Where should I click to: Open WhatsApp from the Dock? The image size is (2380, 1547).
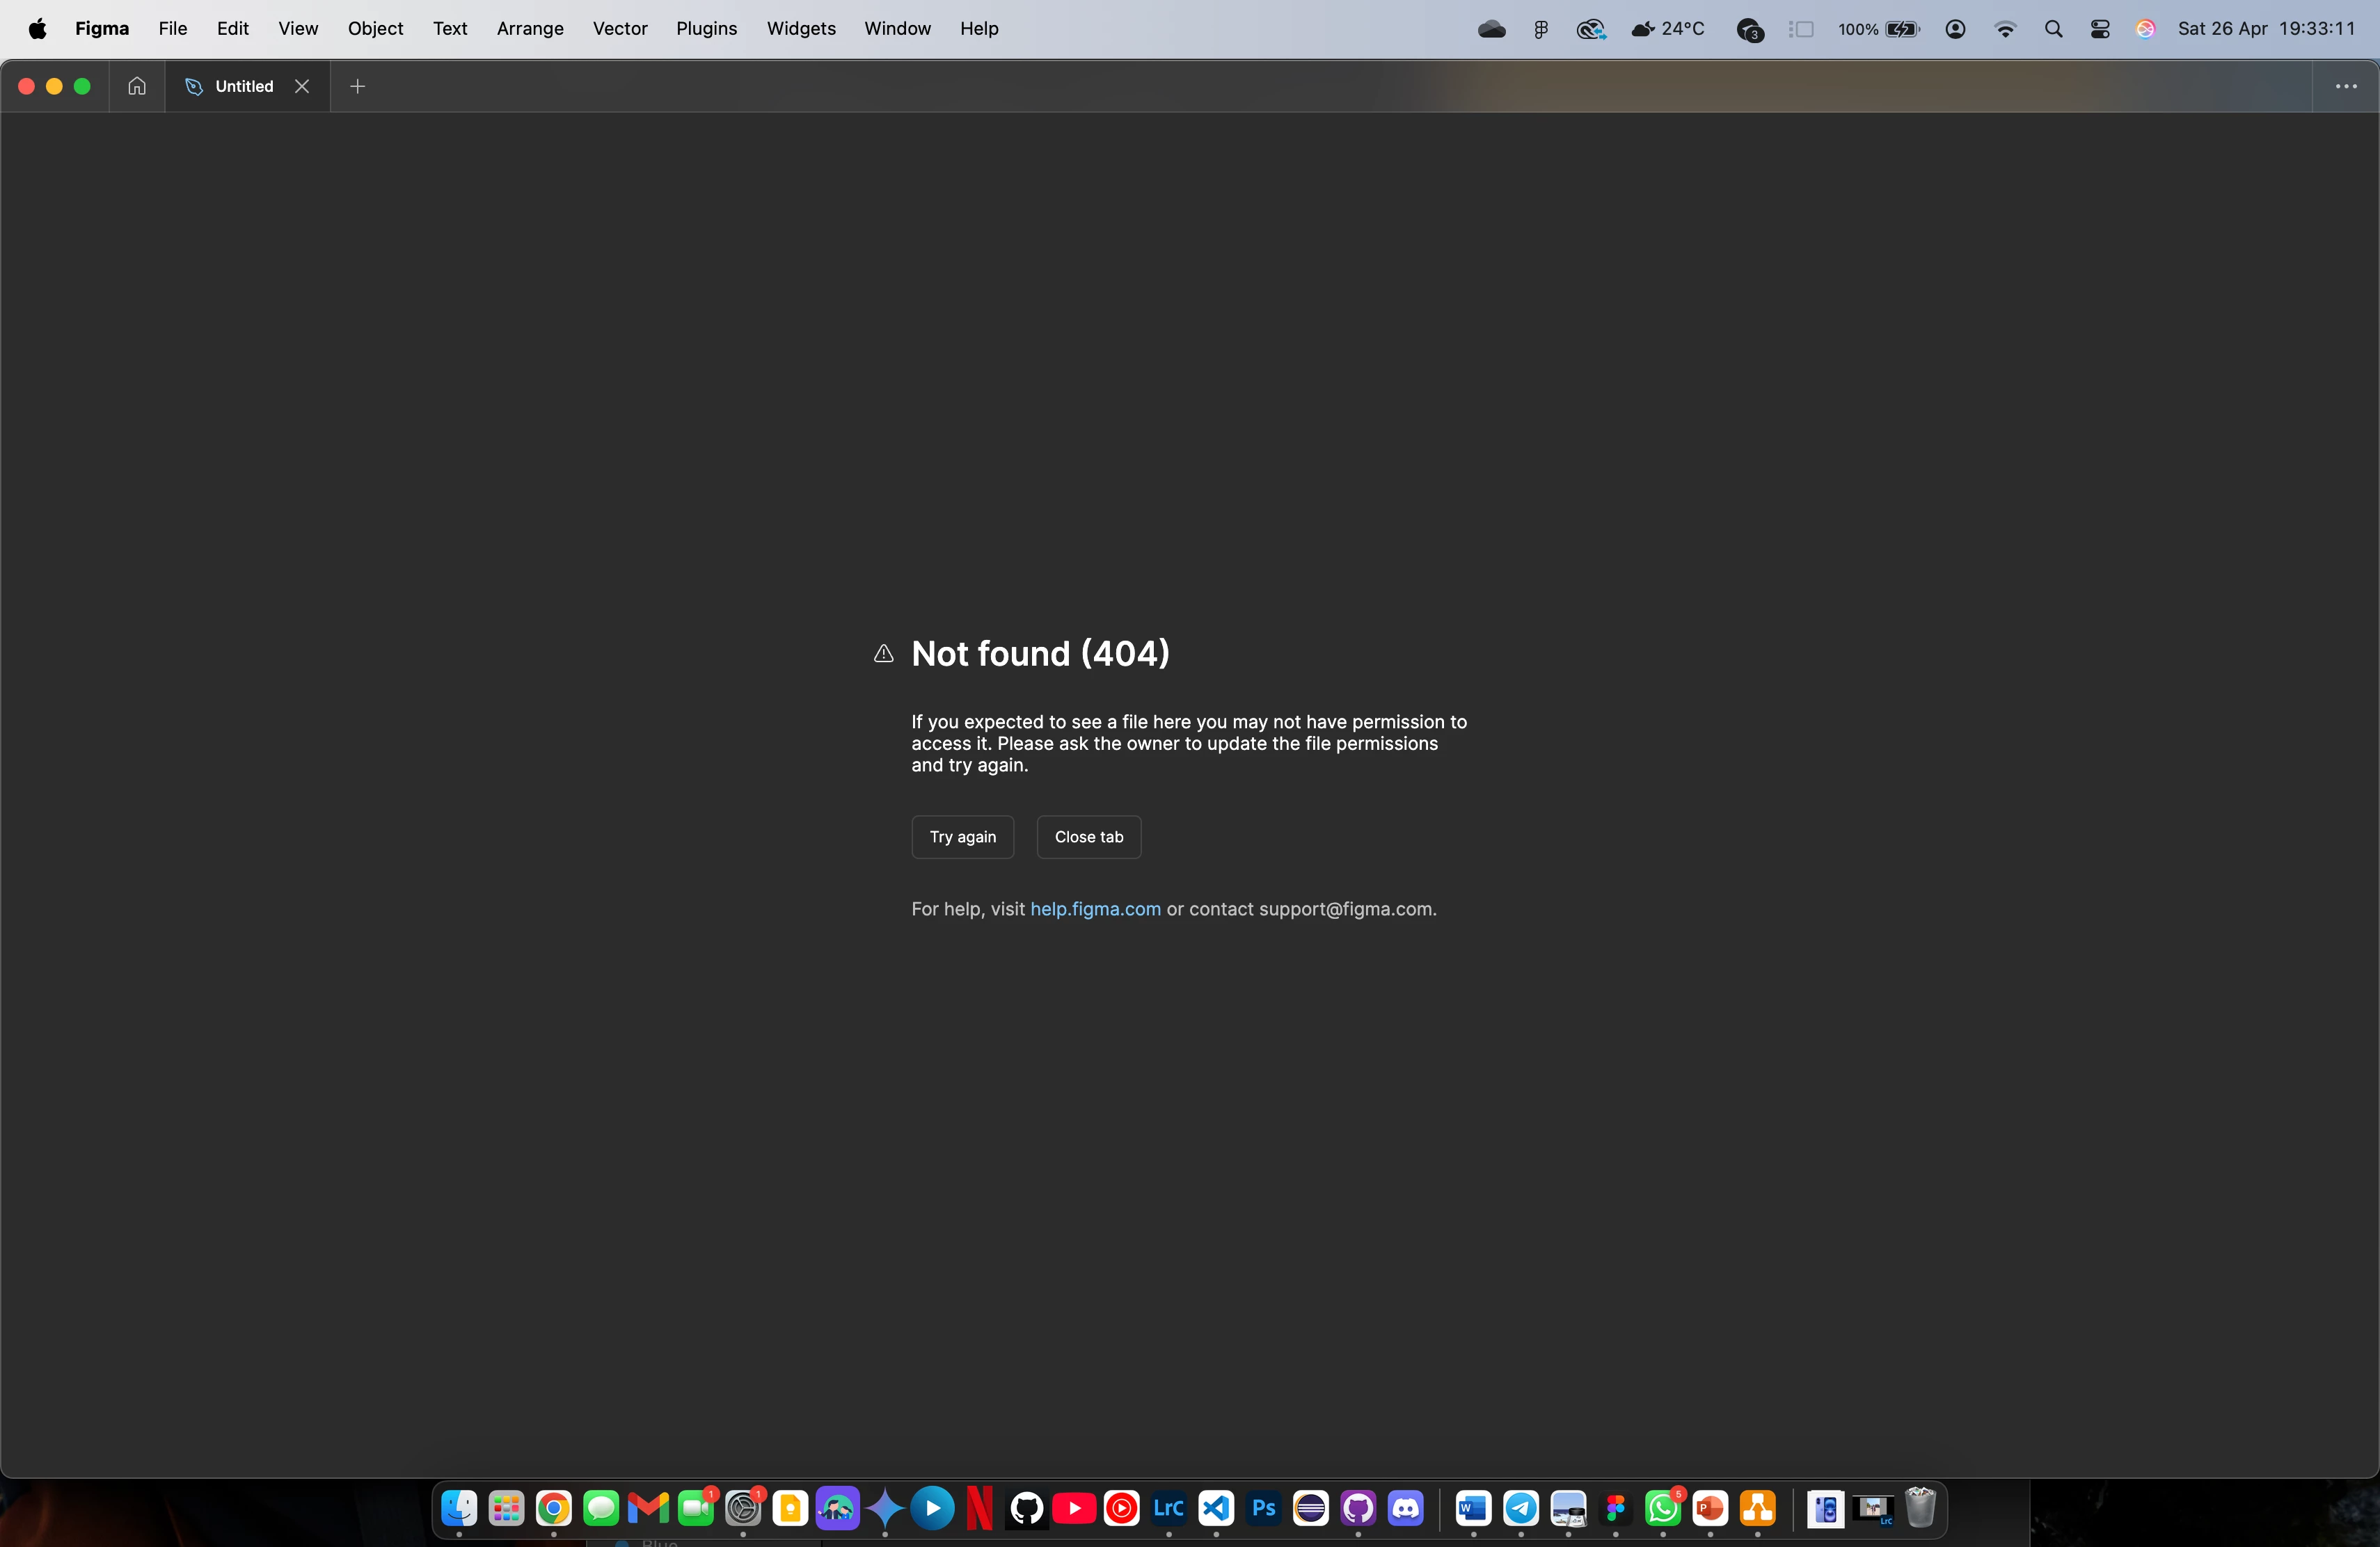click(1663, 1508)
